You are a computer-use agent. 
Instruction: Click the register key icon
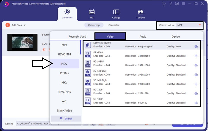[x=171, y=4]
